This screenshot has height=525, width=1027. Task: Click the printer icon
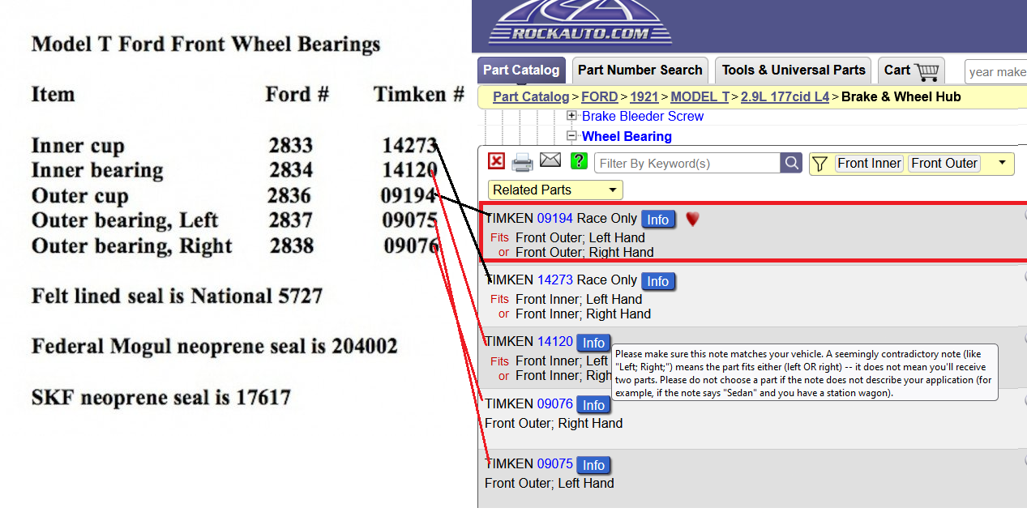523,163
